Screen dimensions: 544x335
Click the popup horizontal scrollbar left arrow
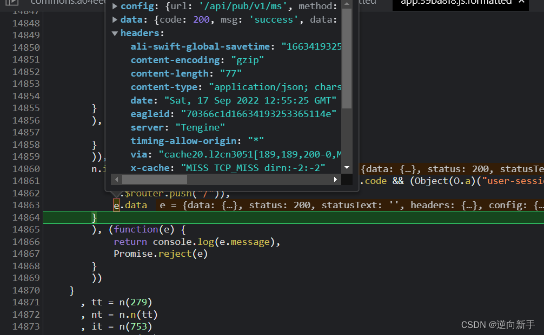pyautogui.click(x=117, y=179)
